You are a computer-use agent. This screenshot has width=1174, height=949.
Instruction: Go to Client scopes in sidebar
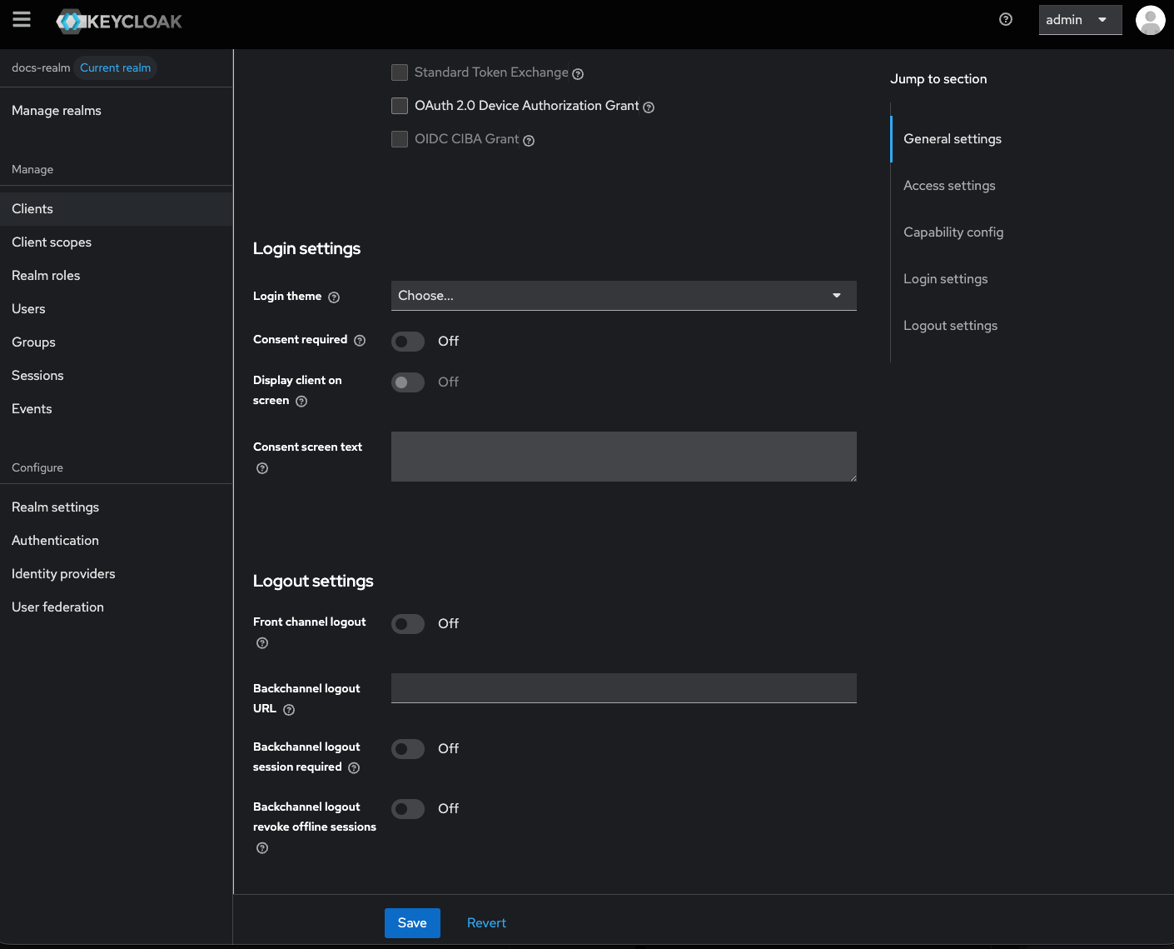(52, 242)
